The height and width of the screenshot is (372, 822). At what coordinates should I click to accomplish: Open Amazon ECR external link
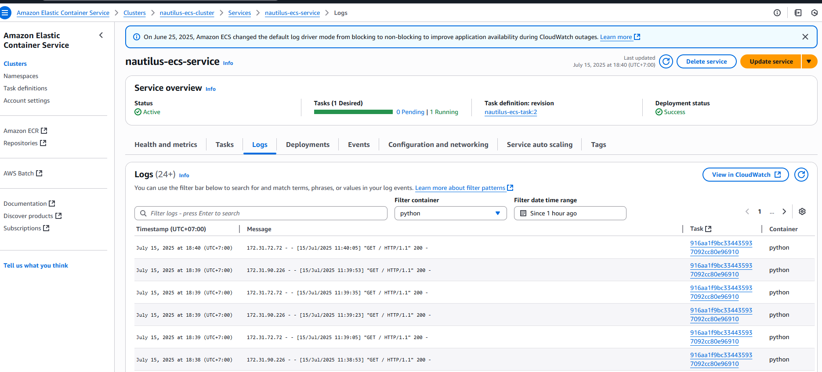25,131
